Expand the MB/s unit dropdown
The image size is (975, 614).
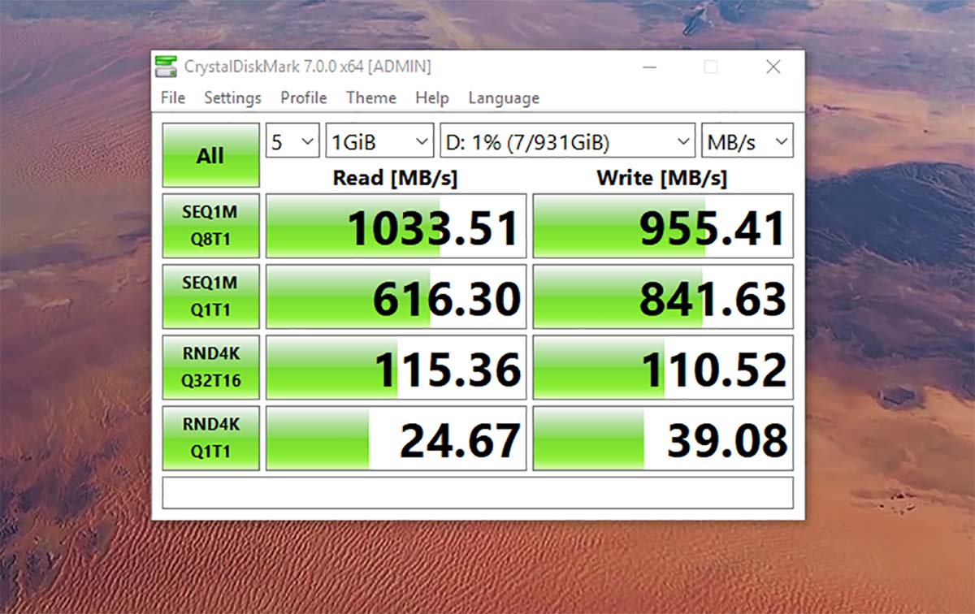pos(747,143)
